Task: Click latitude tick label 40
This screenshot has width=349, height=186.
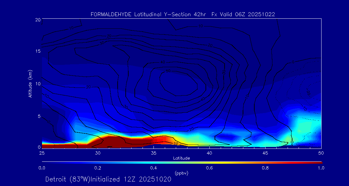Action: pyautogui.click(x=209, y=153)
